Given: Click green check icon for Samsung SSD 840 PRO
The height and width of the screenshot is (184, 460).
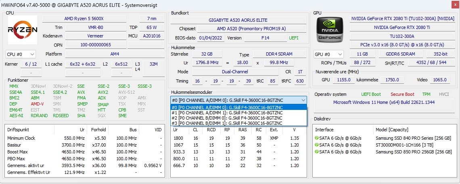Looking at the screenshot, I should (x=316, y=138).
